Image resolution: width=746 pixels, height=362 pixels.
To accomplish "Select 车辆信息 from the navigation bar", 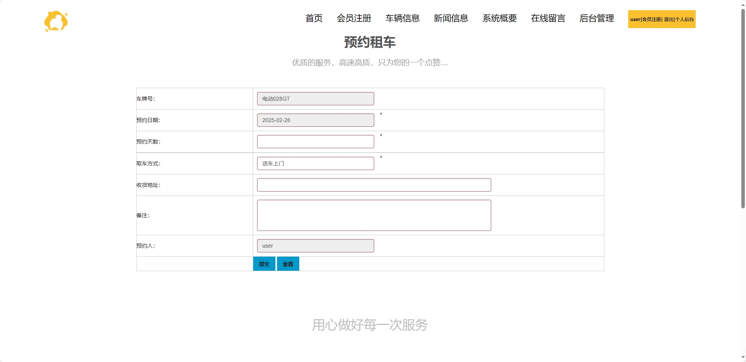I will coord(402,18).
